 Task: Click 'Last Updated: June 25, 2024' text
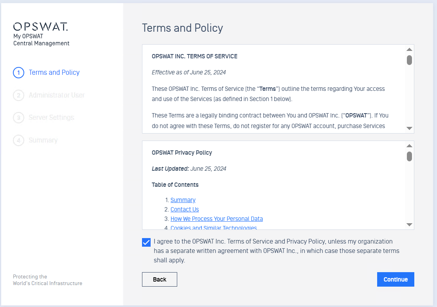tap(189, 169)
